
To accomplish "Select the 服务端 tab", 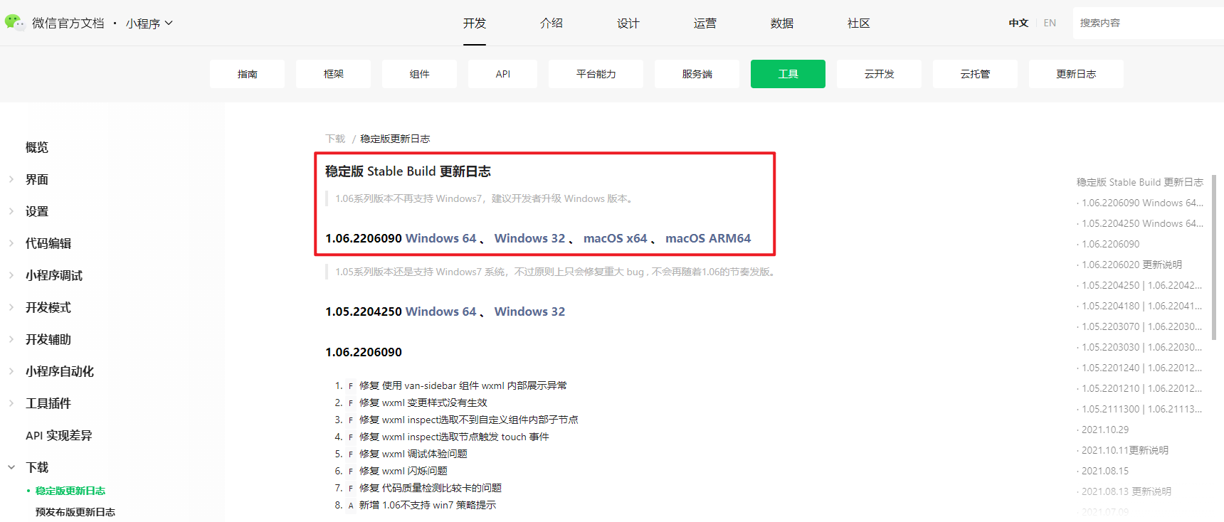I will [x=697, y=74].
